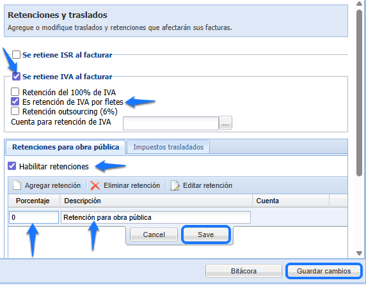Image resolution: width=366 pixels, height=285 pixels.
Task: Click Guardar cambios button
Action: point(324,271)
